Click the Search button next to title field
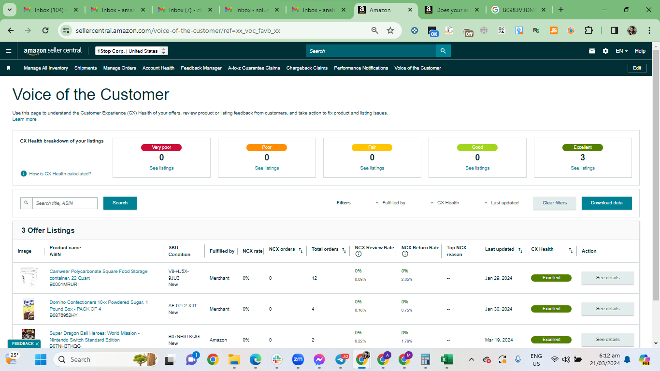Screen dimensions: 660x371 point(120,203)
